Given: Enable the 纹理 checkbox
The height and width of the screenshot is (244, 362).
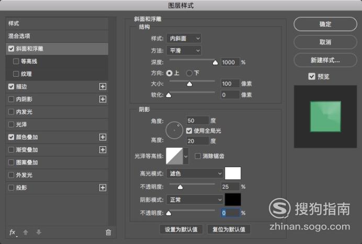Looking at the screenshot, I should [16, 74].
